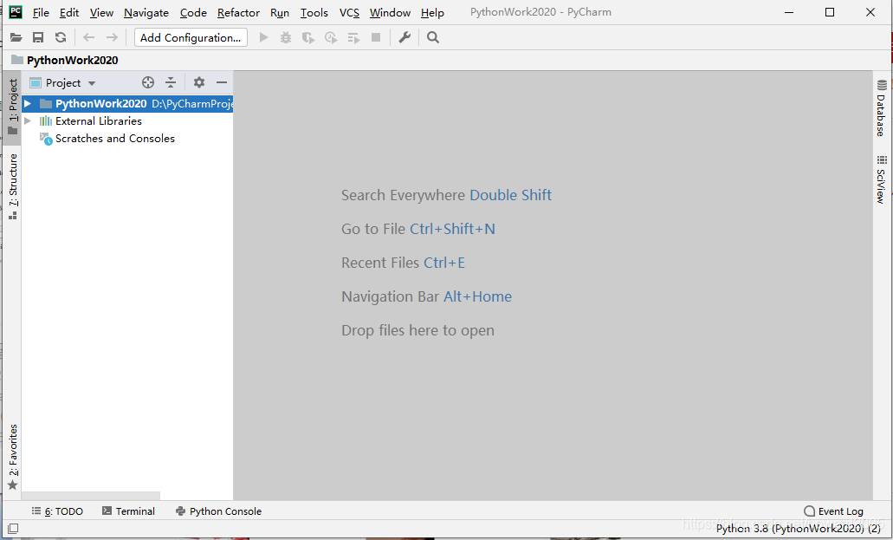The width and height of the screenshot is (893, 540).
Task: Click the Project panel horizontal scrollbar
Action: (91, 496)
